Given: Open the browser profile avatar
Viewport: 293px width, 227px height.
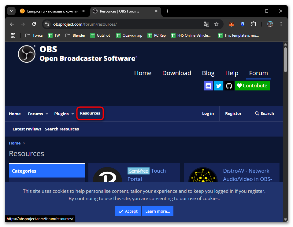Looking at the screenshot, I should coord(269,24).
